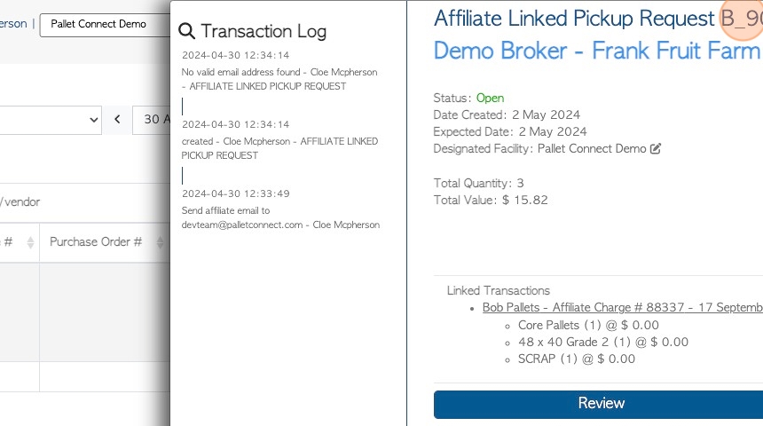The height and width of the screenshot is (426, 763).
Task: Edit the Designated Facility pencil icon
Action: [656, 148]
